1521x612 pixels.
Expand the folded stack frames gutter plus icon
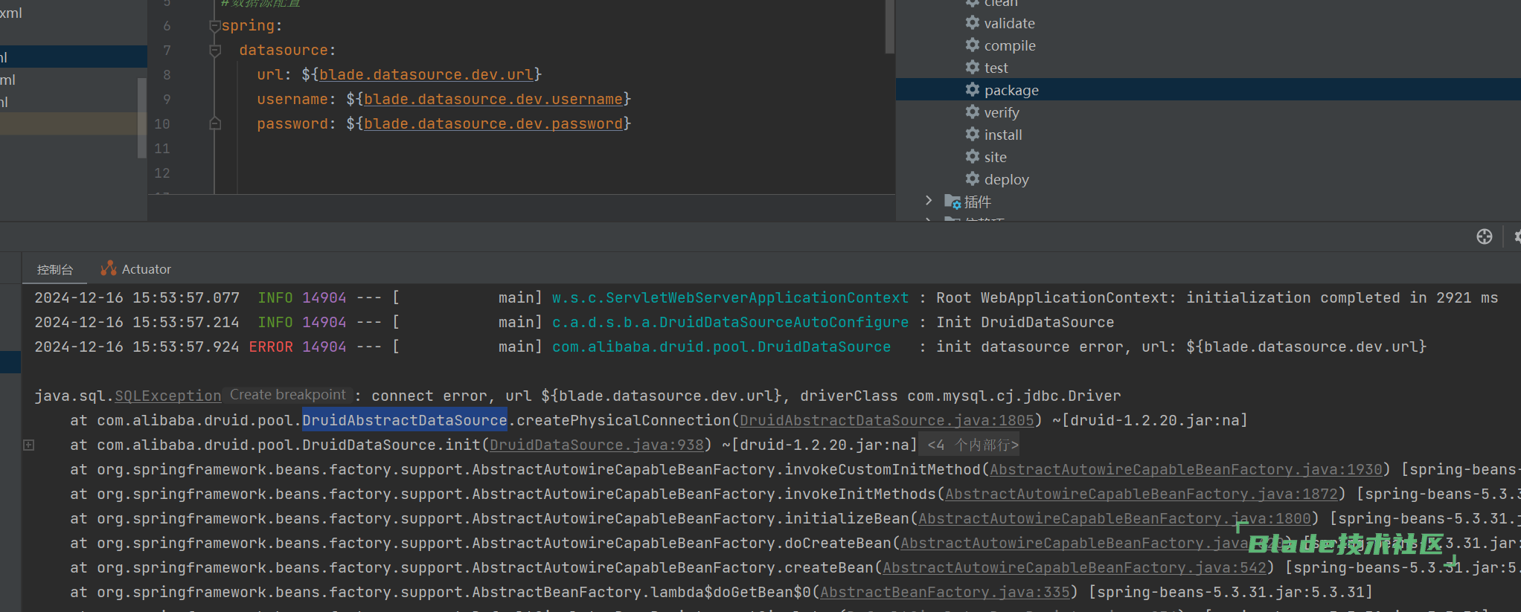click(29, 445)
